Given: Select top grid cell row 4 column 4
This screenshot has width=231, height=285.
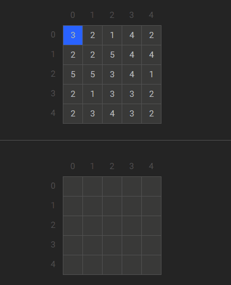Looking at the screenshot, I should pyautogui.click(x=151, y=114).
